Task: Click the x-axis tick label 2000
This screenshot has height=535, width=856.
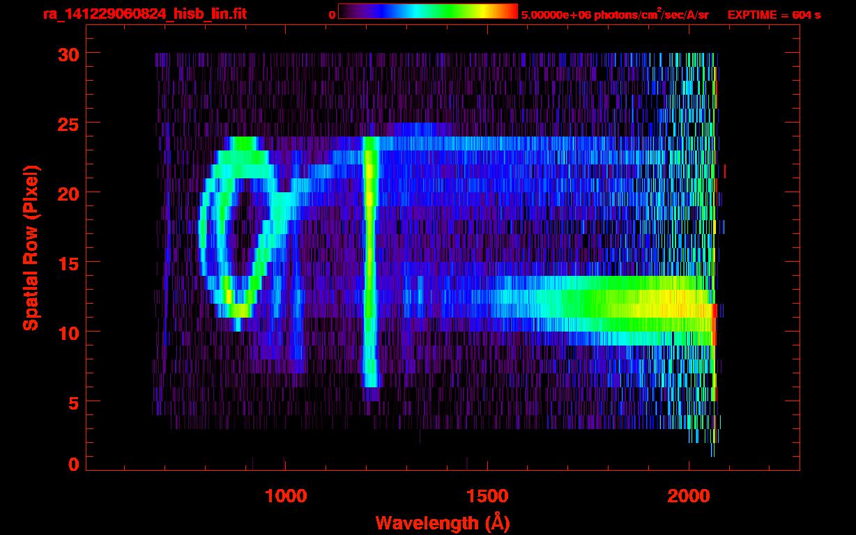Action: [689, 496]
